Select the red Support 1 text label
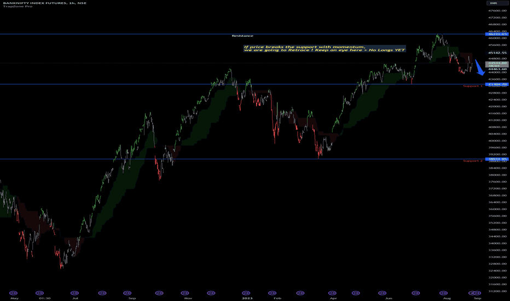Viewport: 510px width, 301px height. [x=473, y=86]
